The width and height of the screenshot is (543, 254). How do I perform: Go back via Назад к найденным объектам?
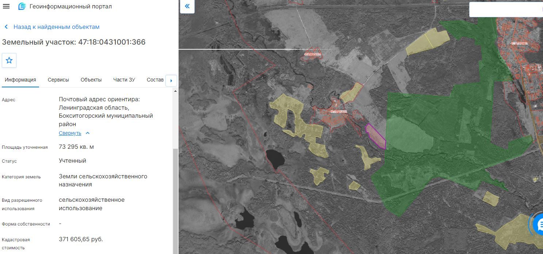click(x=52, y=27)
